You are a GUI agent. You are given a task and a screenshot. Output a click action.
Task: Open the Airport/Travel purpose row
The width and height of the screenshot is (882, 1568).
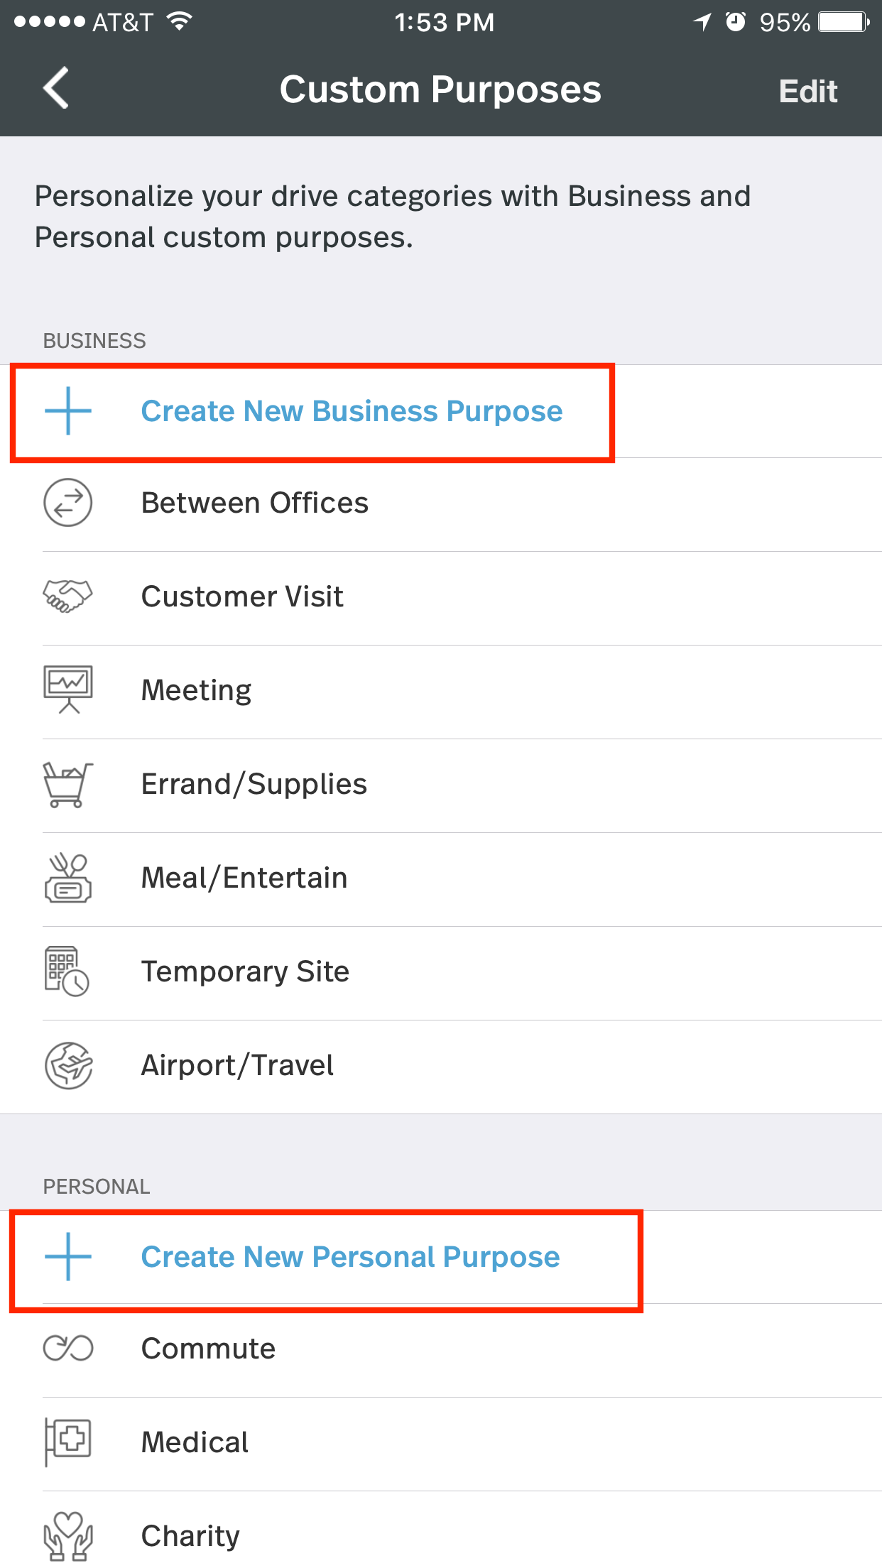[441, 1066]
